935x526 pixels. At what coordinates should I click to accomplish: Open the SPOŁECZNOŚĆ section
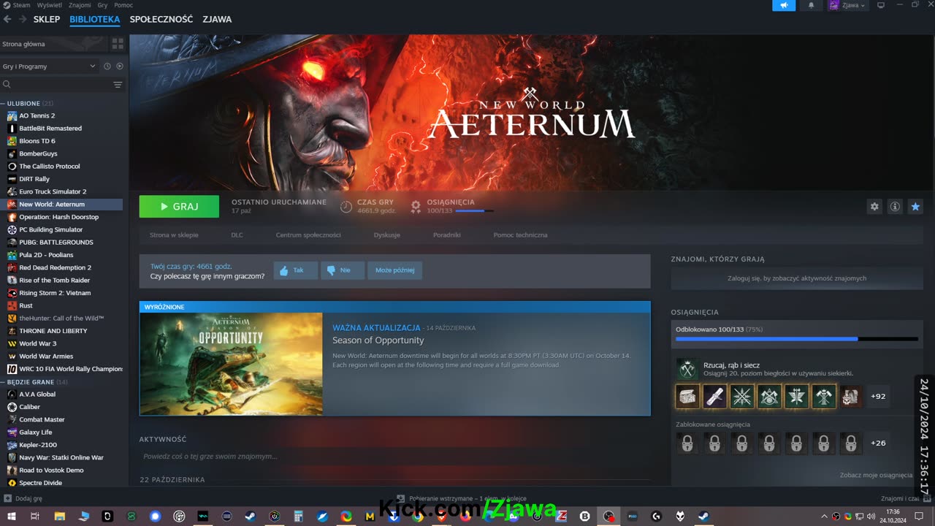tap(161, 19)
